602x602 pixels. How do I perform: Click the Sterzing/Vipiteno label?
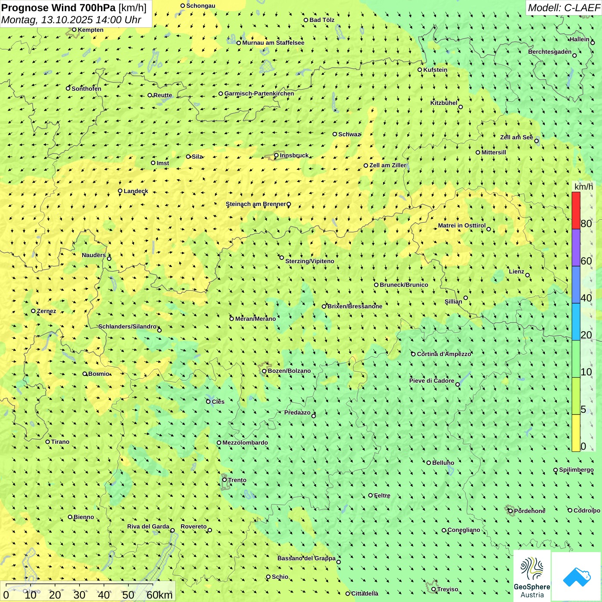tap(310, 261)
